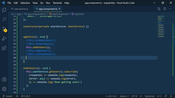The image size is (175, 98).
Task: Open Problems via errors and warnings count
Action: click(x=26, y=96)
